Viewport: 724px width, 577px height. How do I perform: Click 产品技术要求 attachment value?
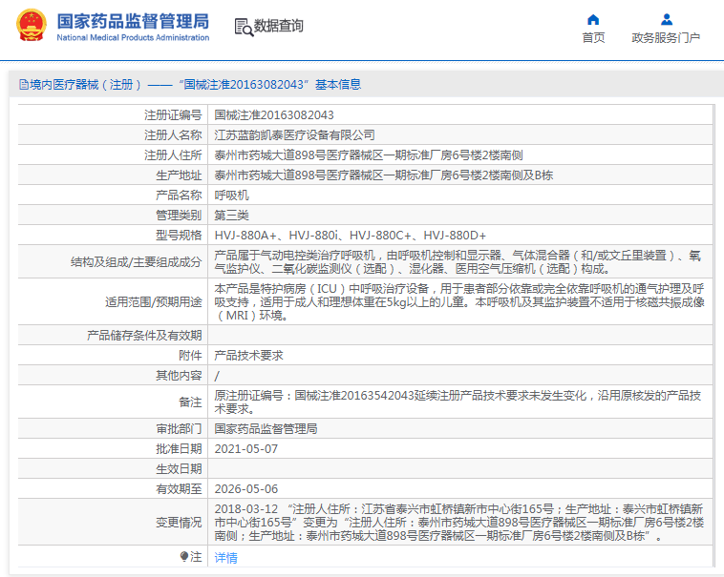[249, 356]
